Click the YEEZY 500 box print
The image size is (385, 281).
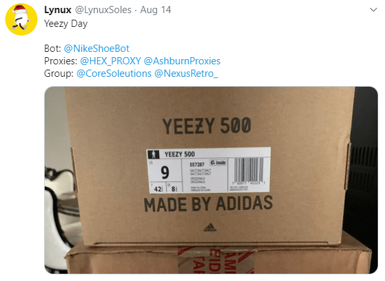click(207, 126)
